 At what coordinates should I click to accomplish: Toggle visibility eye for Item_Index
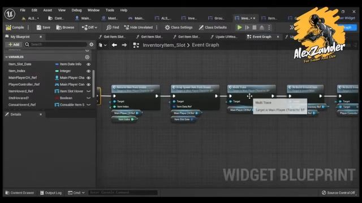coord(88,71)
